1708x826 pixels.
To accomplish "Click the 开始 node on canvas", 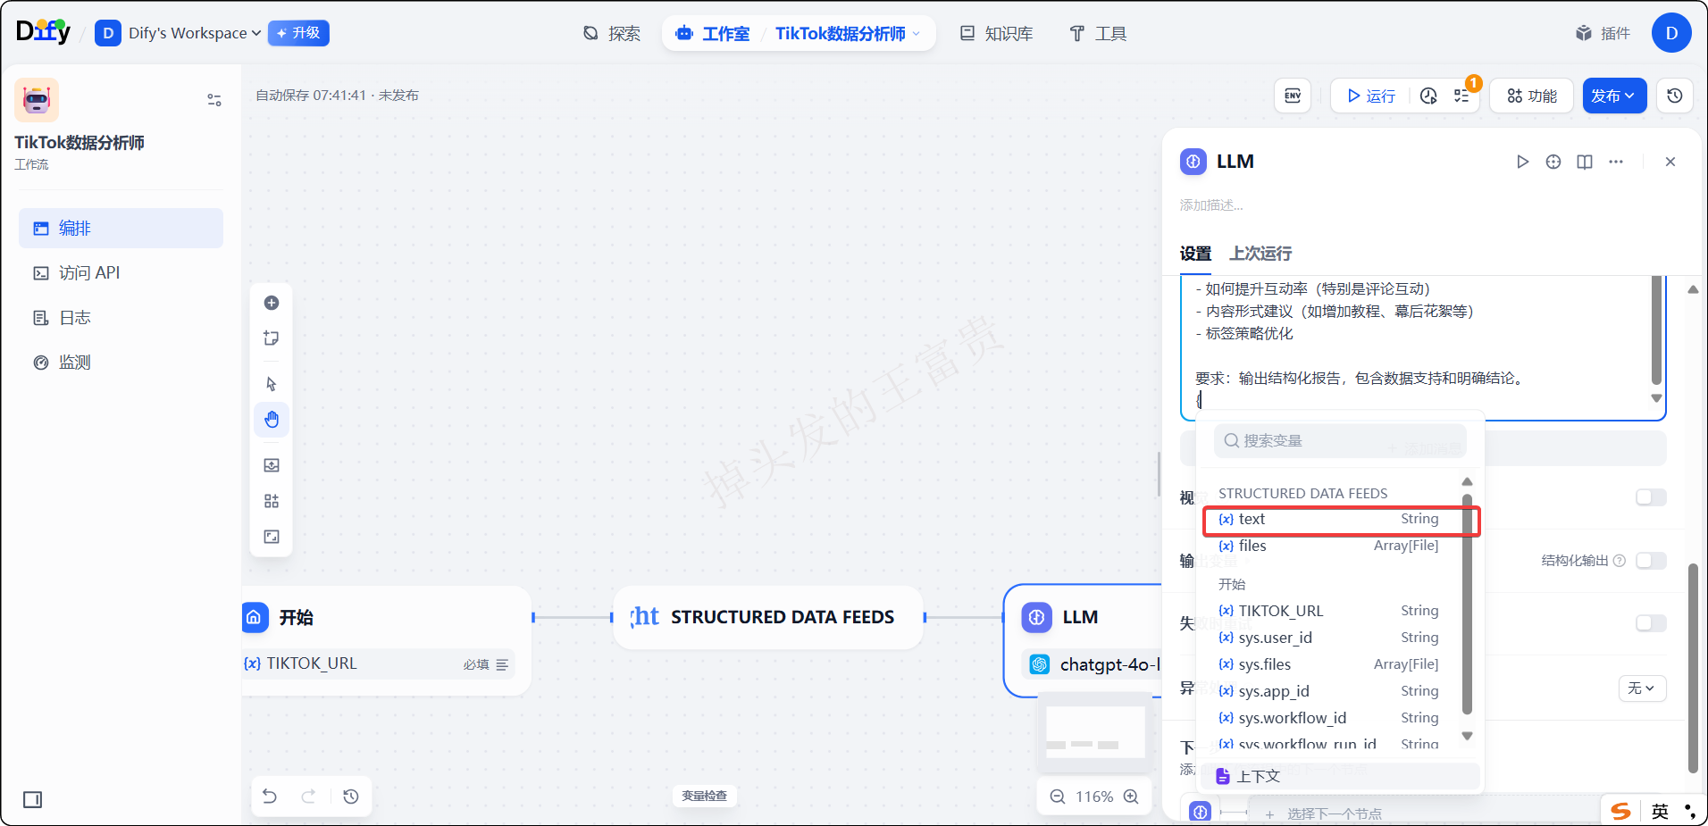I will click(x=386, y=640).
